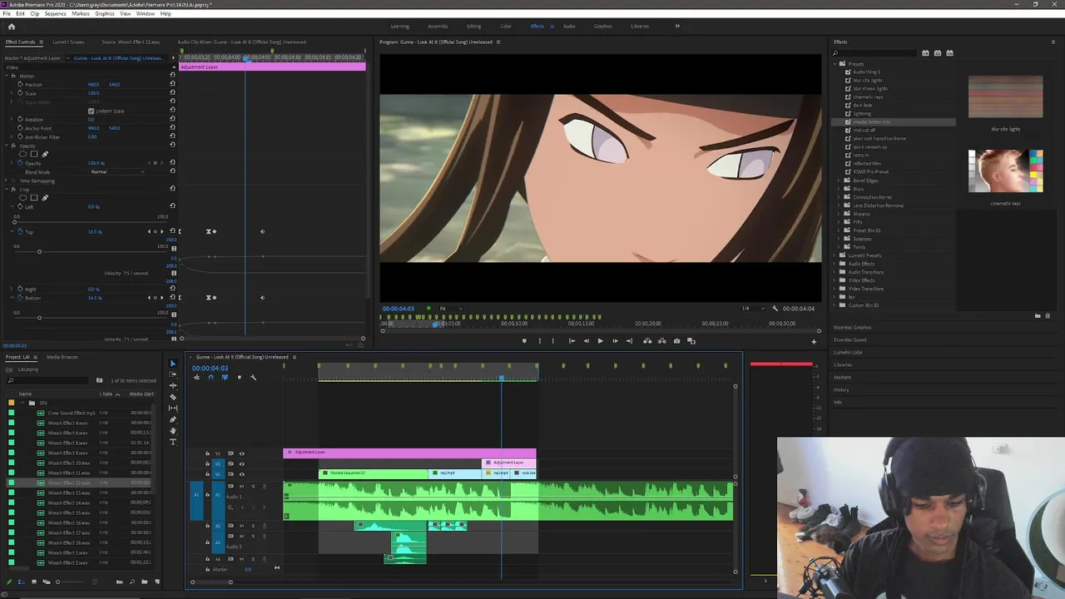Toggle lock on track V2

pos(207,463)
